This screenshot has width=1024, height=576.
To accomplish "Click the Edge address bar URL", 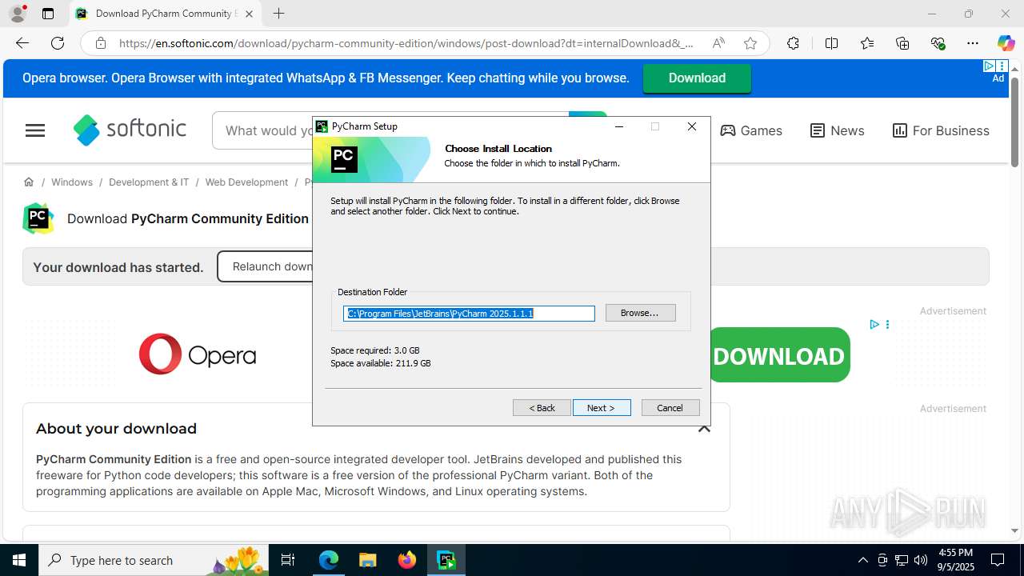I will [x=406, y=43].
